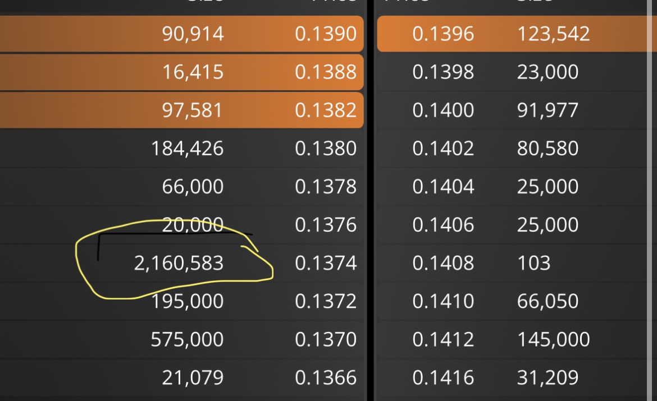This screenshot has width=657, height=401.
Task: Select the bid row priced 0.1390
Action: point(181,34)
